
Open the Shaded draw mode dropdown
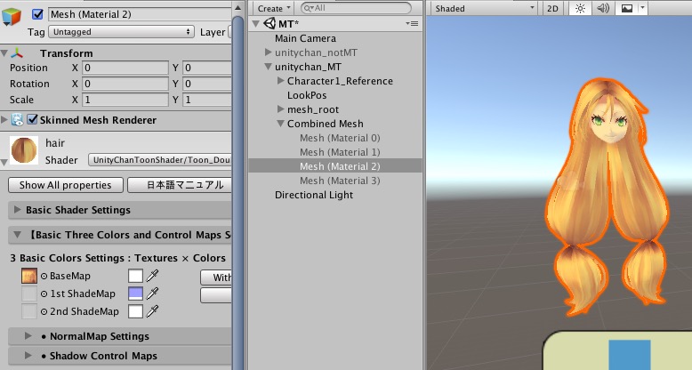pyautogui.click(x=484, y=8)
